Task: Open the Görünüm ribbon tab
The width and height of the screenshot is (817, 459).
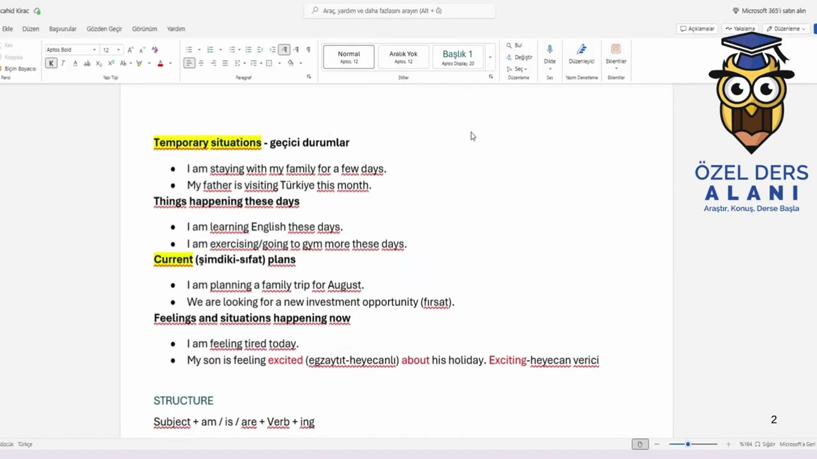Action: pos(144,29)
